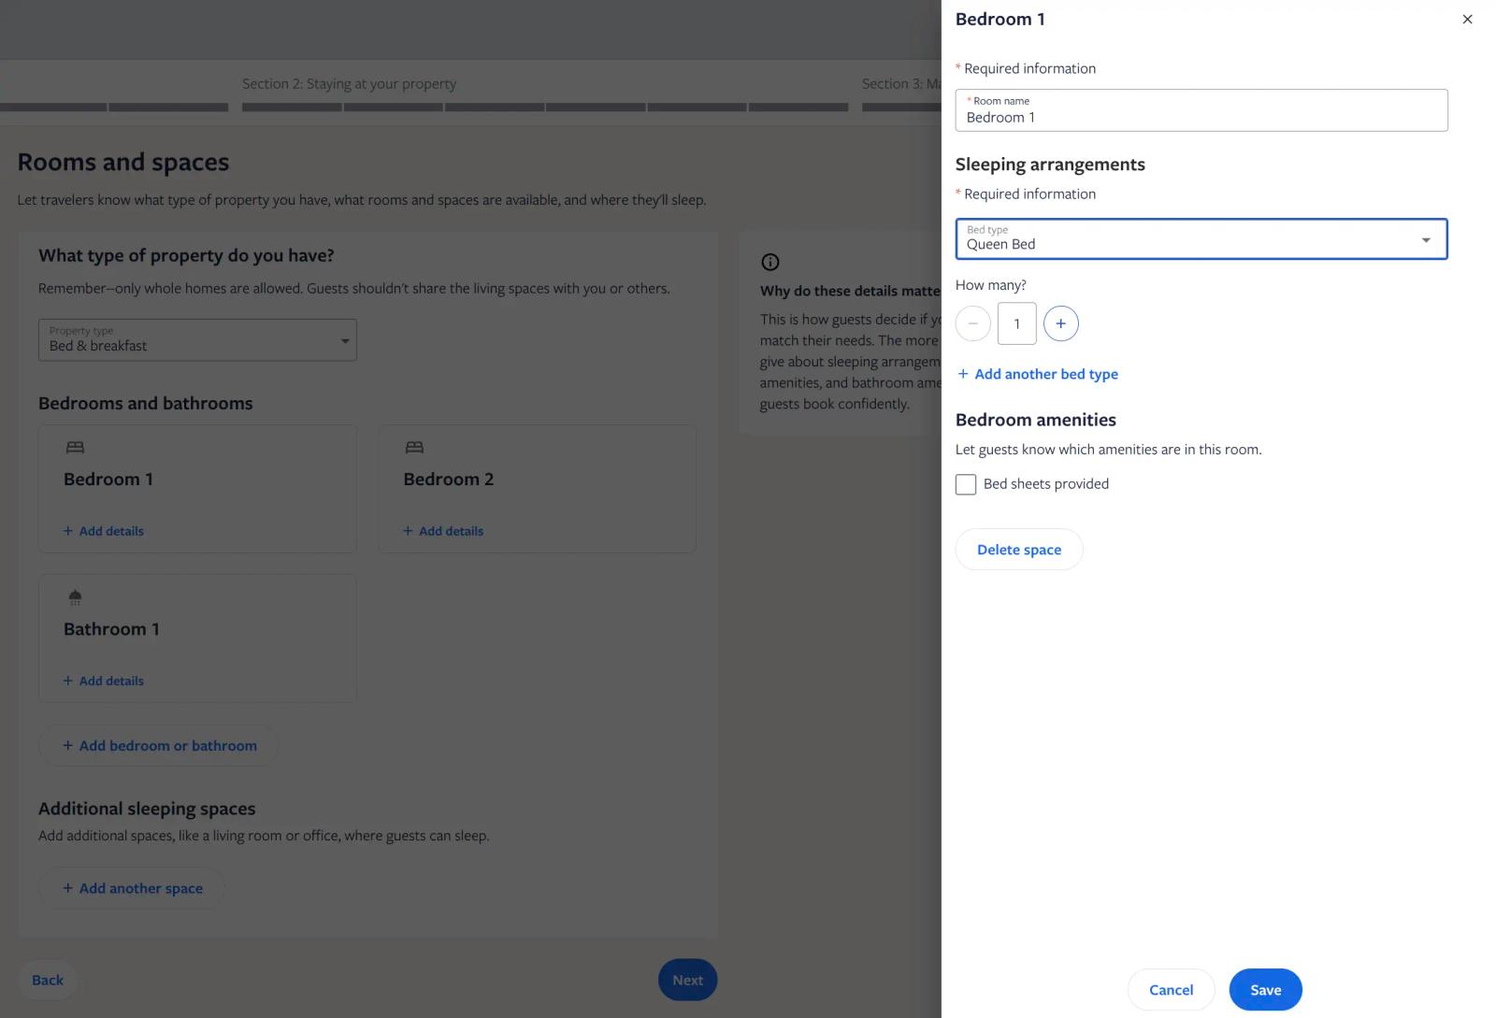Screen dimensions: 1496x1018
Task: Click the Bedroom 1 bed icon
Action: click(75, 448)
